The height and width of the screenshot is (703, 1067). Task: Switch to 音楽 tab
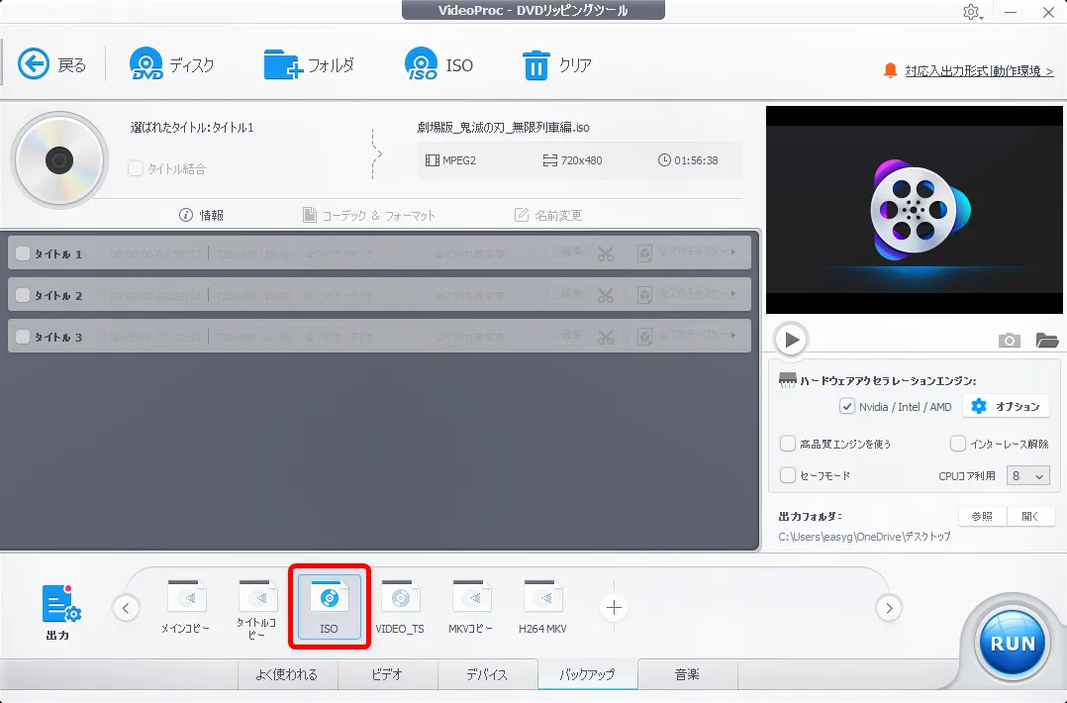[x=687, y=674]
